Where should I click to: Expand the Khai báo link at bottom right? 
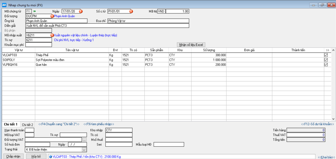[326, 157]
